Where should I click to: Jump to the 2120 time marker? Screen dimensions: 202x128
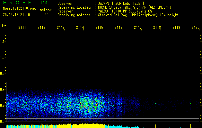pyautogui.click(x=195, y=28)
